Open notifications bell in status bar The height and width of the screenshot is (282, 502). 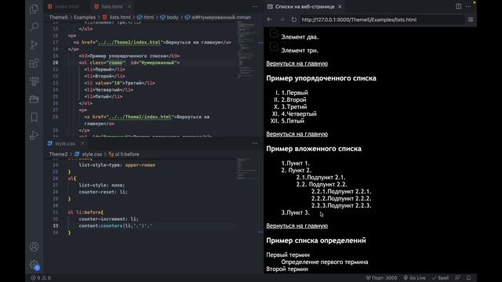(468, 278)
